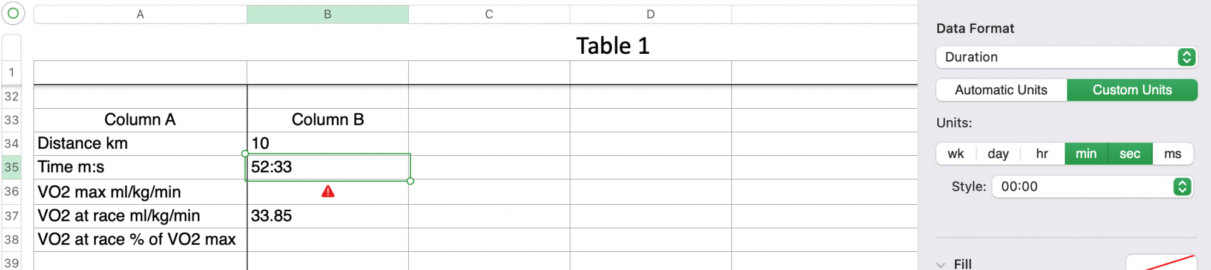Toggle the wk duration unit
This screenshot has height=270, width=1211.
tap(955, 154)
